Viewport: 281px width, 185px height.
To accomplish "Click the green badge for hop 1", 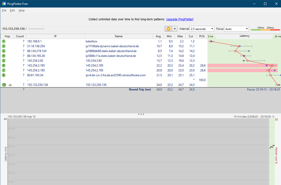I will click(3, 41).
